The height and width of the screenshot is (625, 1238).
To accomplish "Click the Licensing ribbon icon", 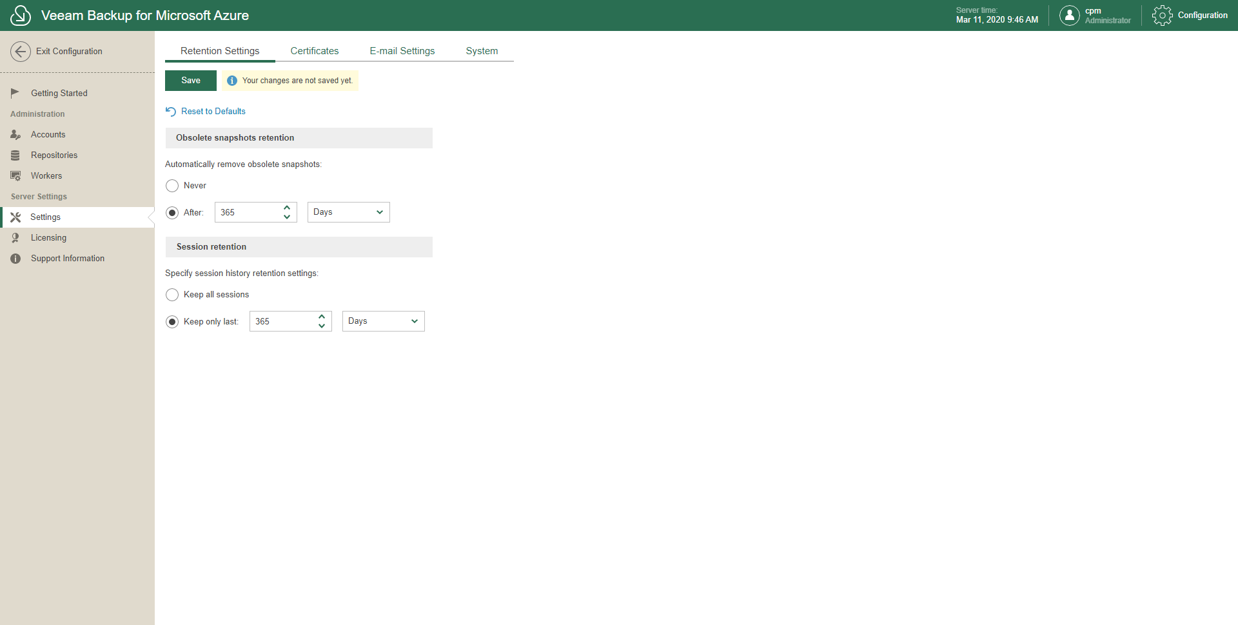I will pos(15,237).
